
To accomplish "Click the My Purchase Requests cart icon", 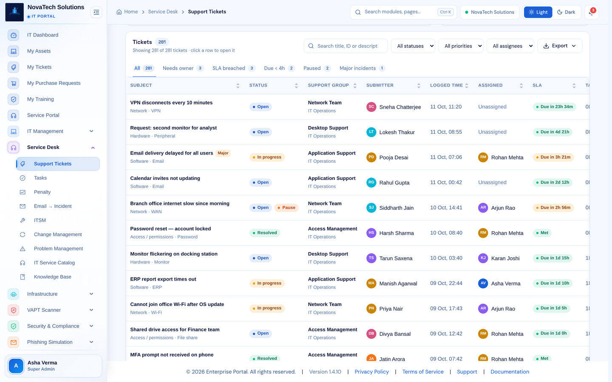I will click(14, 83).
